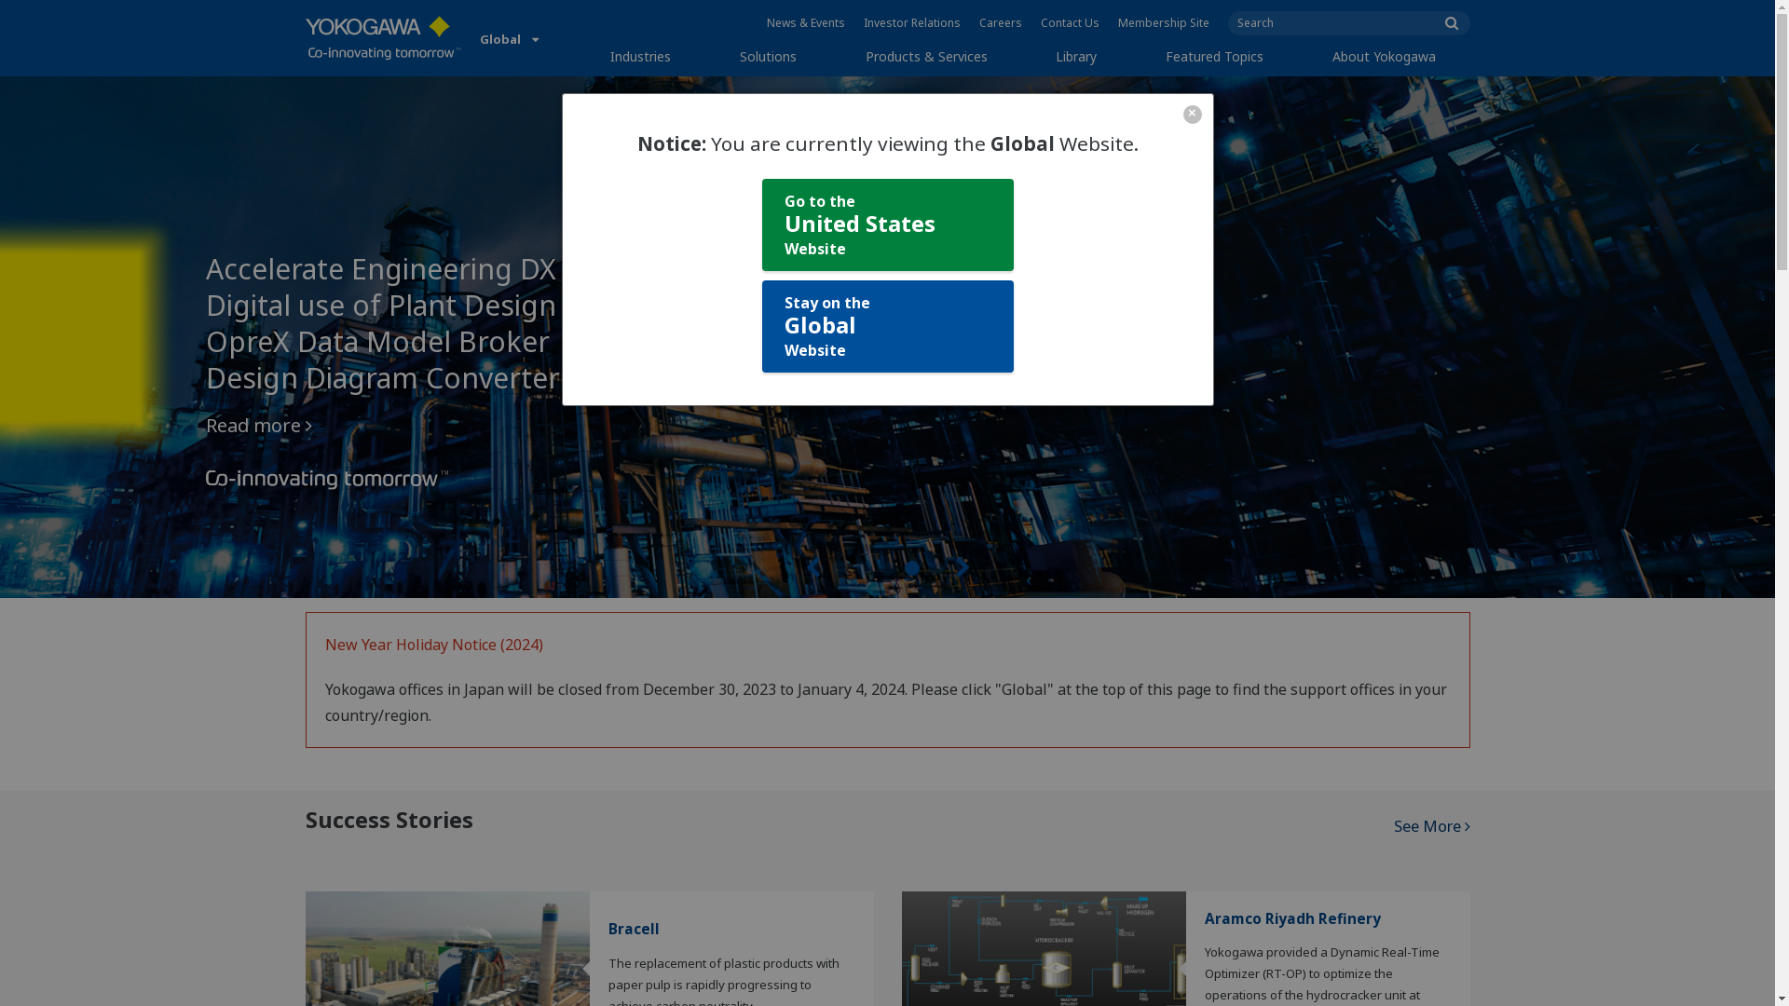
Task: Advance to next hero carousel slide
Action: [x=963, y=568]
